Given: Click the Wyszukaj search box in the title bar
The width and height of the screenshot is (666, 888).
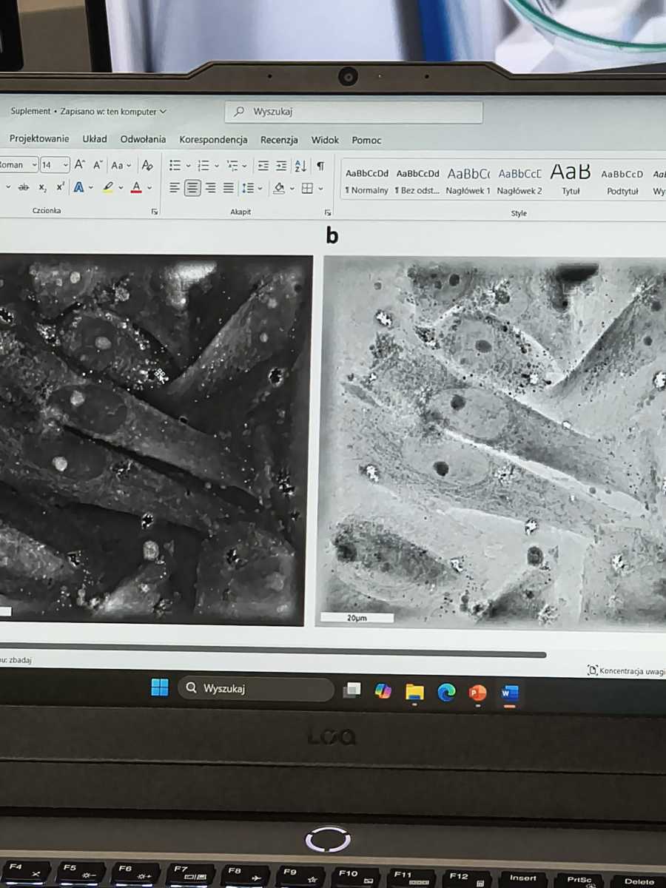Looking at the screenshot, I should [354, 112].
